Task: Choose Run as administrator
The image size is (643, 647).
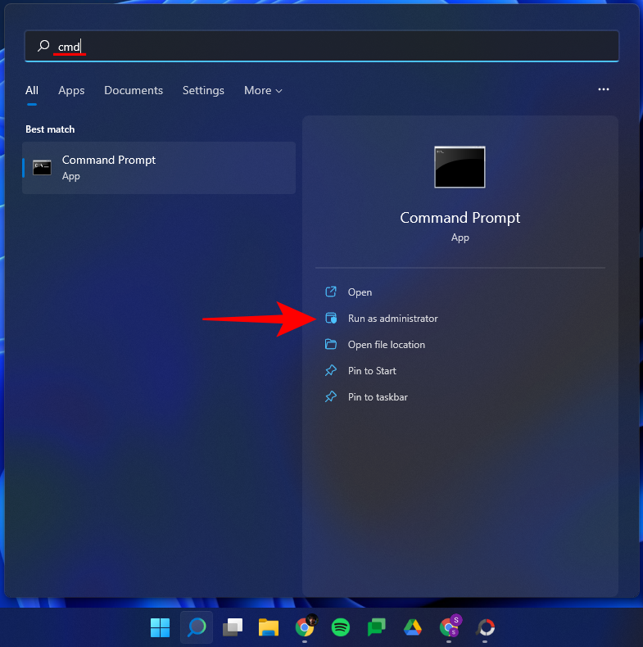Action: (x=392, y=319)
